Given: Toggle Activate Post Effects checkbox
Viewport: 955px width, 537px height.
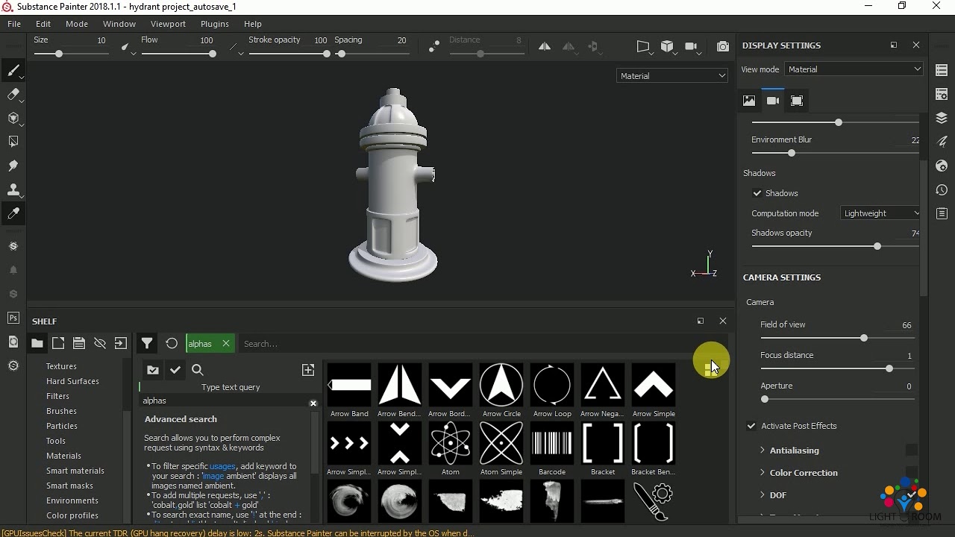Looking at the screenshot, I should click(x=751, y=426).
